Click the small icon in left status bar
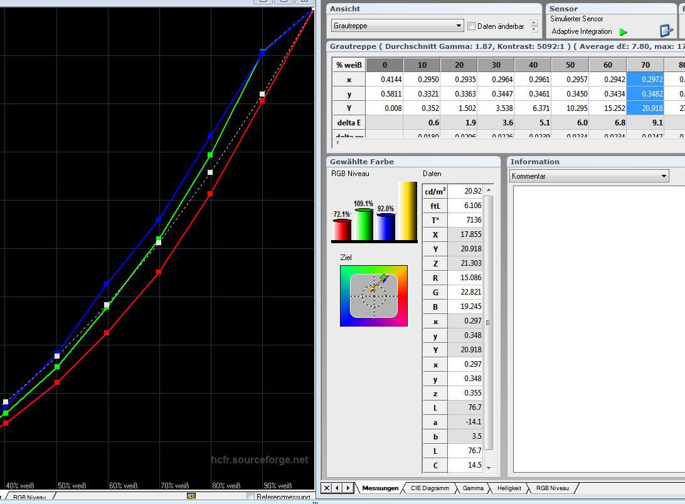The width and height of the screenshot is (685, 504). pyautogui.click(x=191, y=496)
